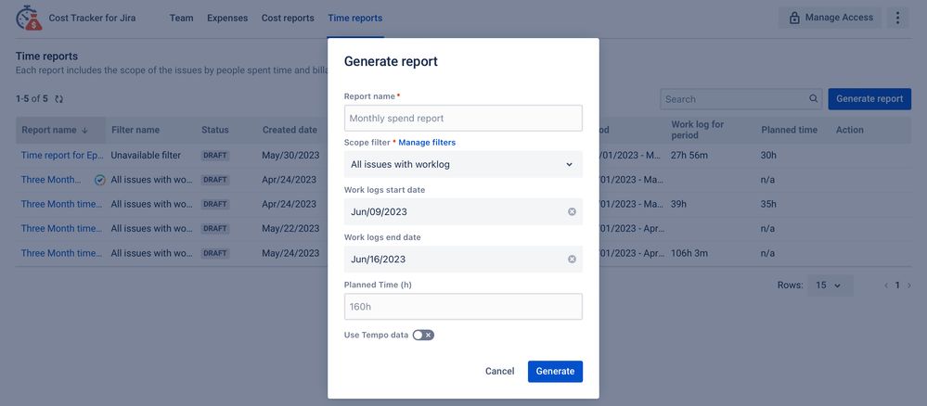Click the search magnifier icon
The width and height of the screenshot is (927, 406).
814,98
